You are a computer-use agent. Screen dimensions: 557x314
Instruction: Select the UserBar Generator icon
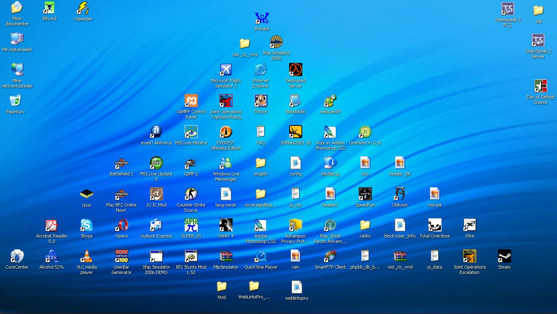121,256
